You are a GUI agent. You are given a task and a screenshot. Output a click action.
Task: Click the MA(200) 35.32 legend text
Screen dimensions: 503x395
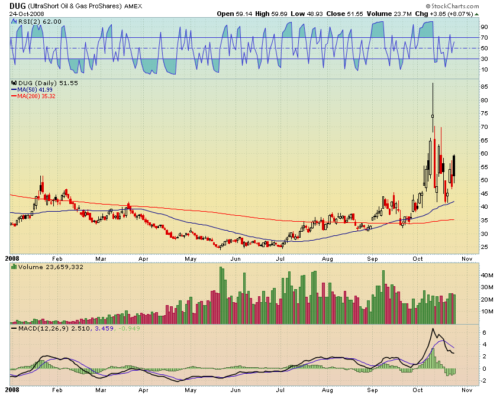36,96
